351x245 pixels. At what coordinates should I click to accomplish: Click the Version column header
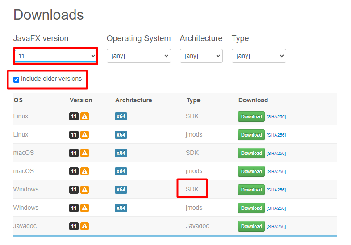[81, 100]
